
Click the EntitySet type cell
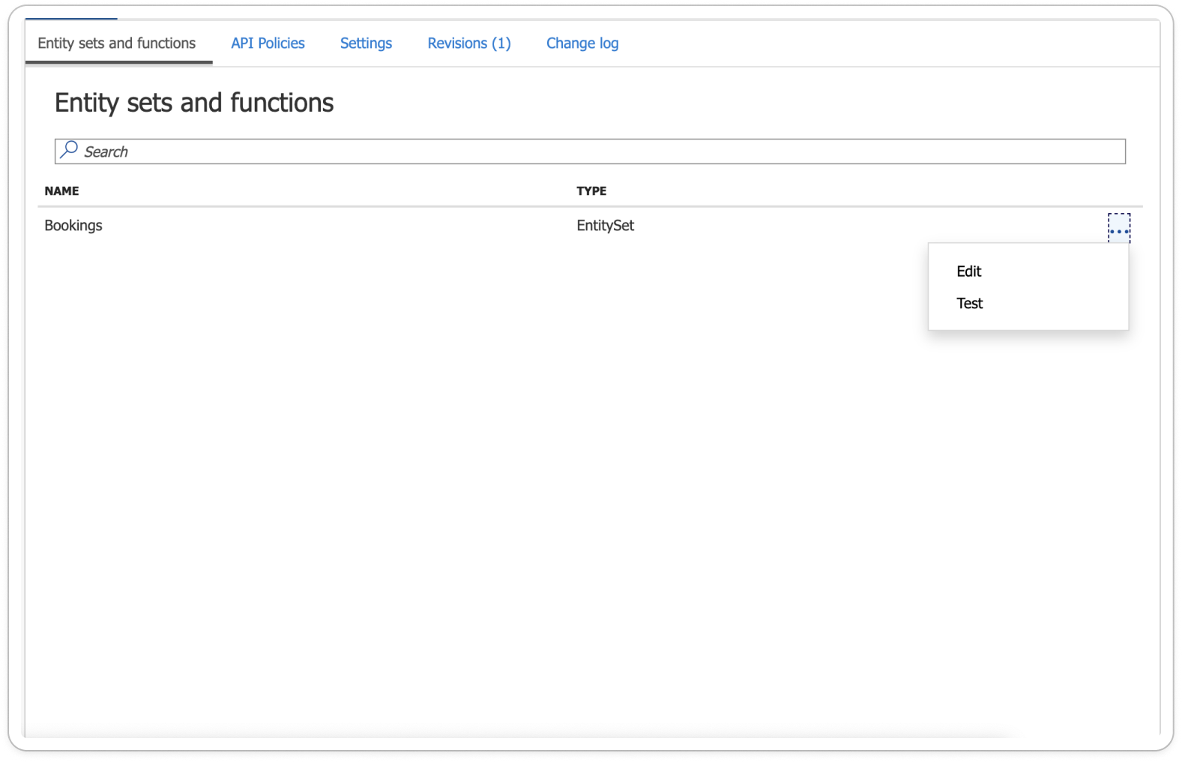coord(605,226)
